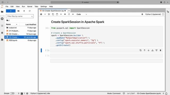The image size is (170, 95).
Task: Open Run menu
Action: 23,6
